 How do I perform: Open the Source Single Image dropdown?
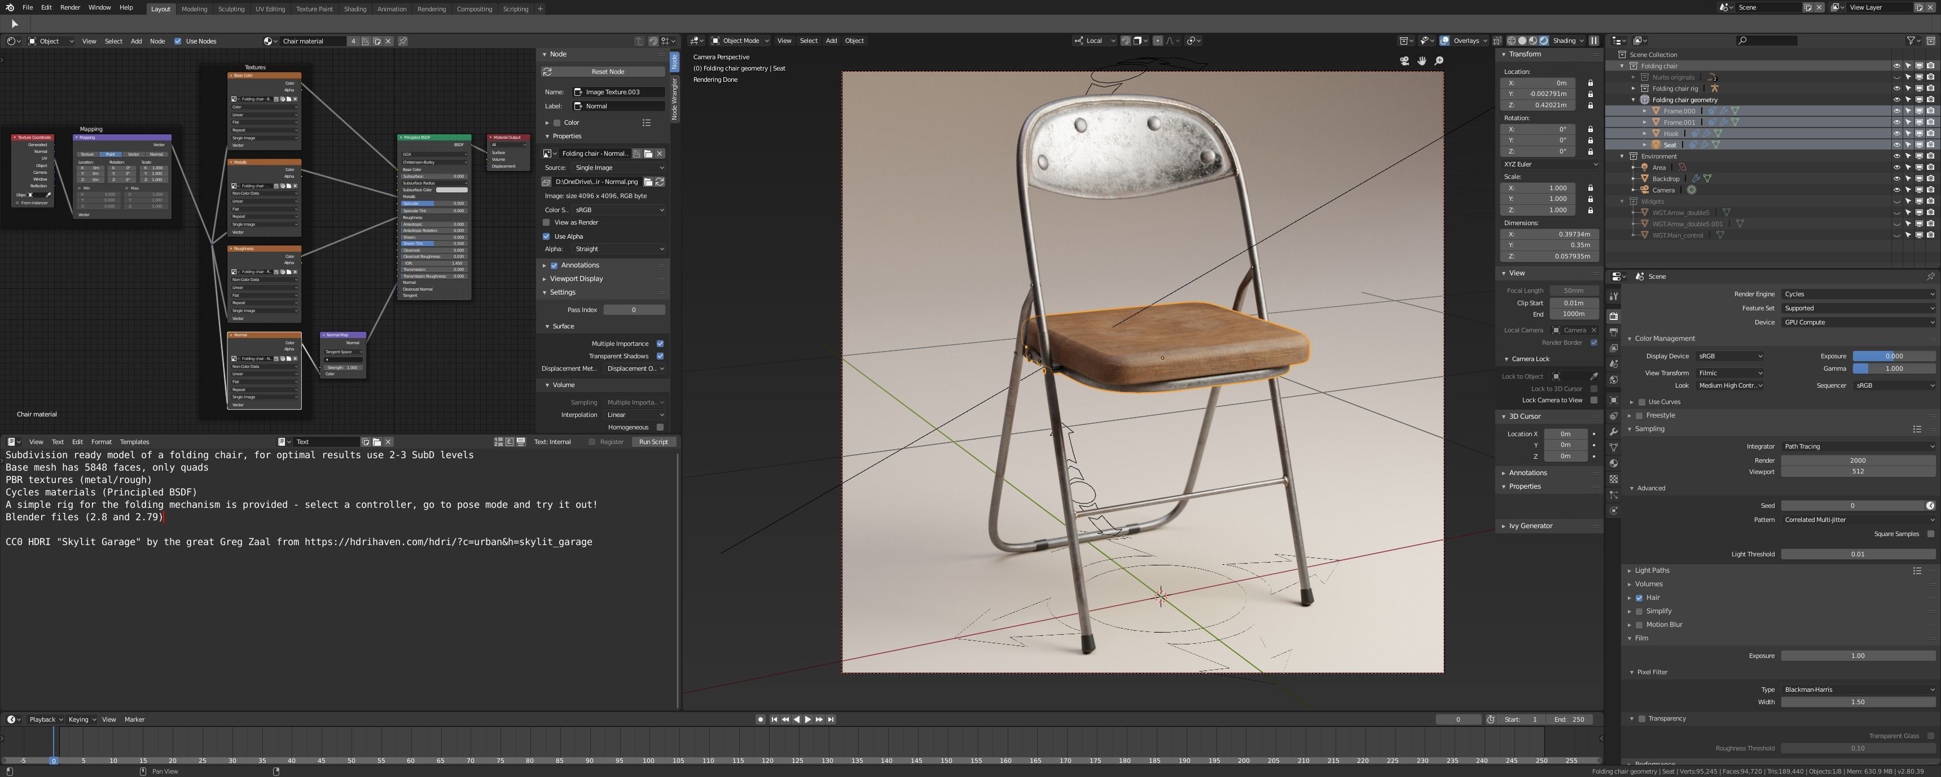[x=618, y=168]
